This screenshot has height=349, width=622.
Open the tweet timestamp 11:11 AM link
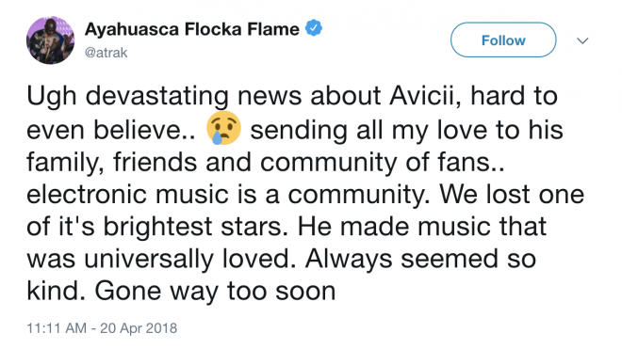tap(57, 328)
